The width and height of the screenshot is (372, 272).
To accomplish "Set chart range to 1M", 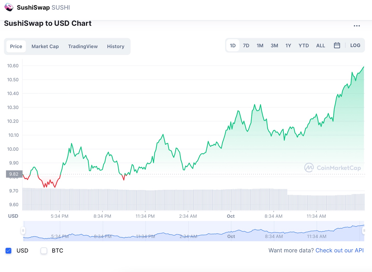I will click(x=260, y=46).
